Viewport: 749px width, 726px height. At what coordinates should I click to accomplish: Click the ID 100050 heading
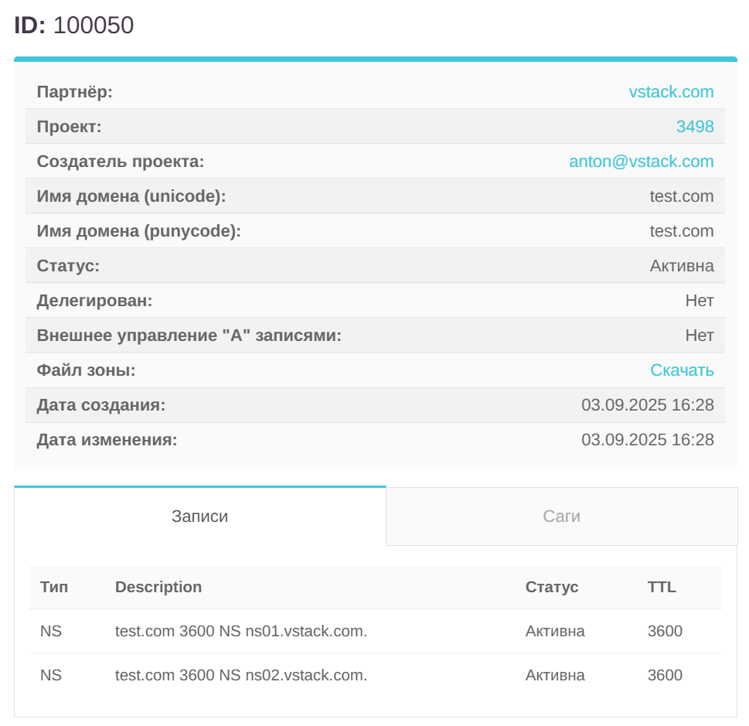click(74, 26)
